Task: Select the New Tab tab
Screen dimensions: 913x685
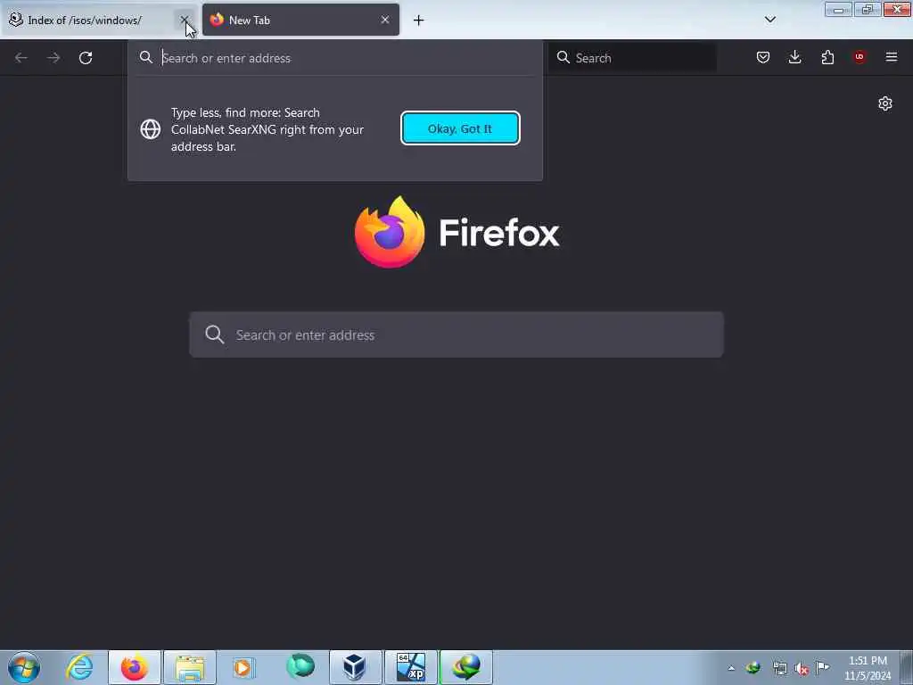Action: 300,21
